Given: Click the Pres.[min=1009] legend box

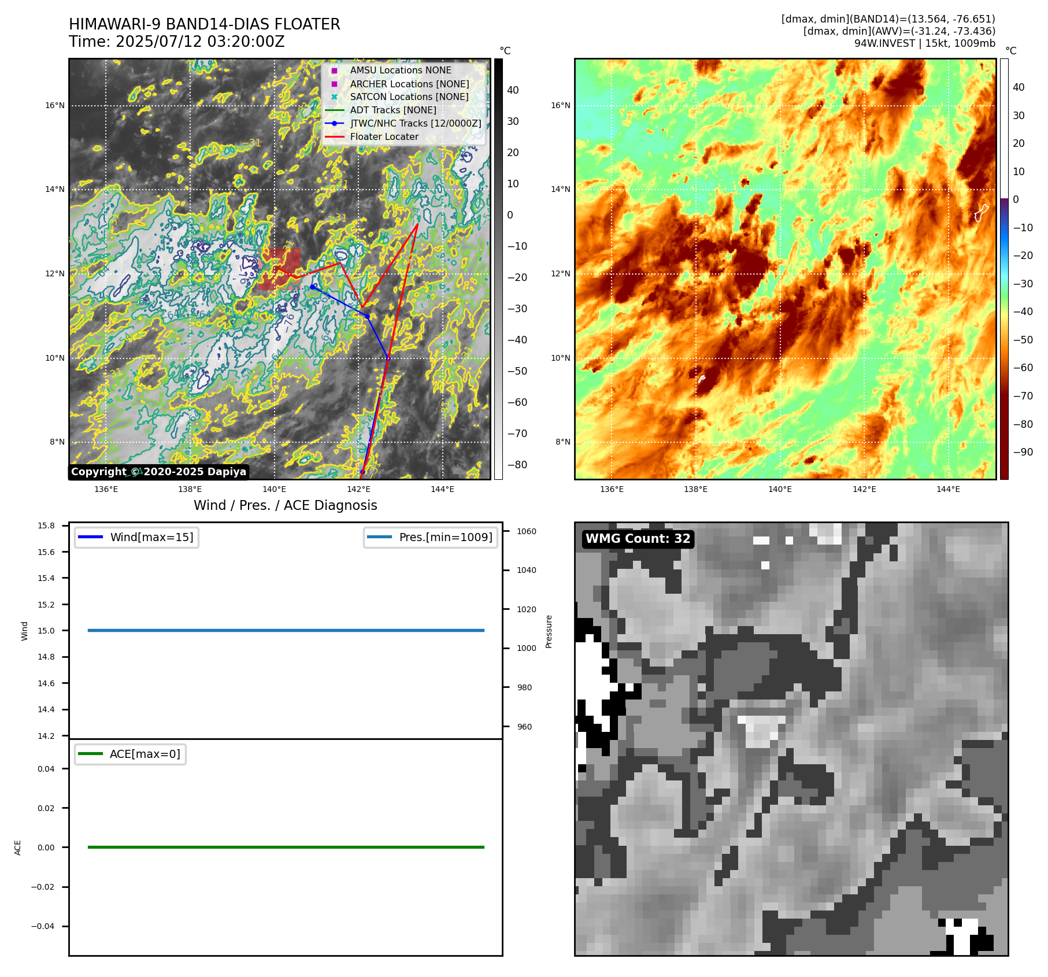Looking at the screenshot, I should (x=431, y=537).
